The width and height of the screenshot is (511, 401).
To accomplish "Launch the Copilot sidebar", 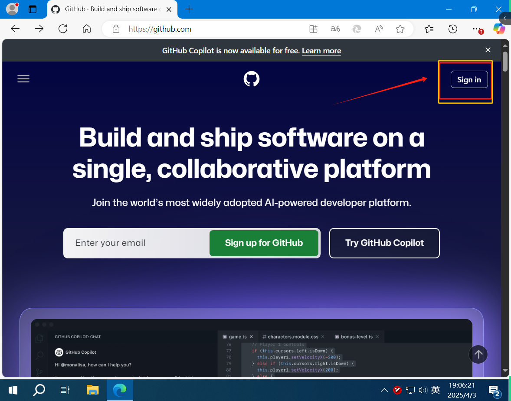I will pos(499,29).
